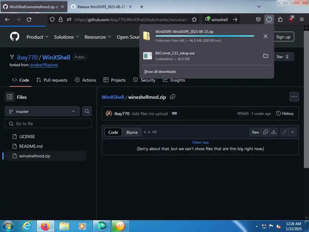Open the Pocket save icon in toolbar
Screen dimensions: 309x232
258,20
